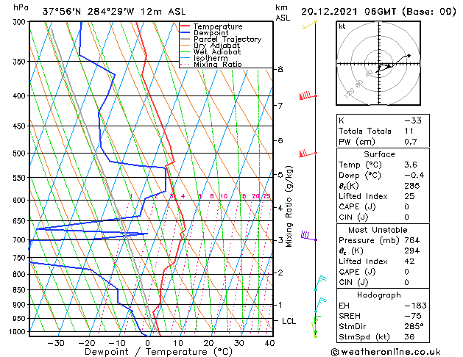Click the red wind barb at 400 hPa
463x357 pixels.
click(x=308, y=95)
